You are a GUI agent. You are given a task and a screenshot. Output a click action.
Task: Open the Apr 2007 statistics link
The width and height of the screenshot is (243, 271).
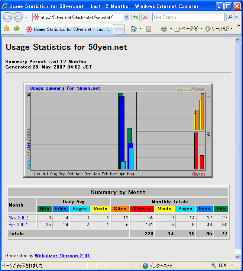[x=18, y=225]
